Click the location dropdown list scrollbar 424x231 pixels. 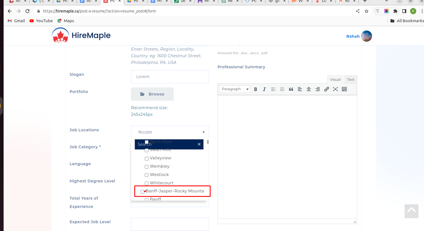pyautogui.click(x=208, y=142)
